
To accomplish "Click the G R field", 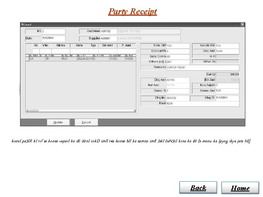I will [227, 57].
